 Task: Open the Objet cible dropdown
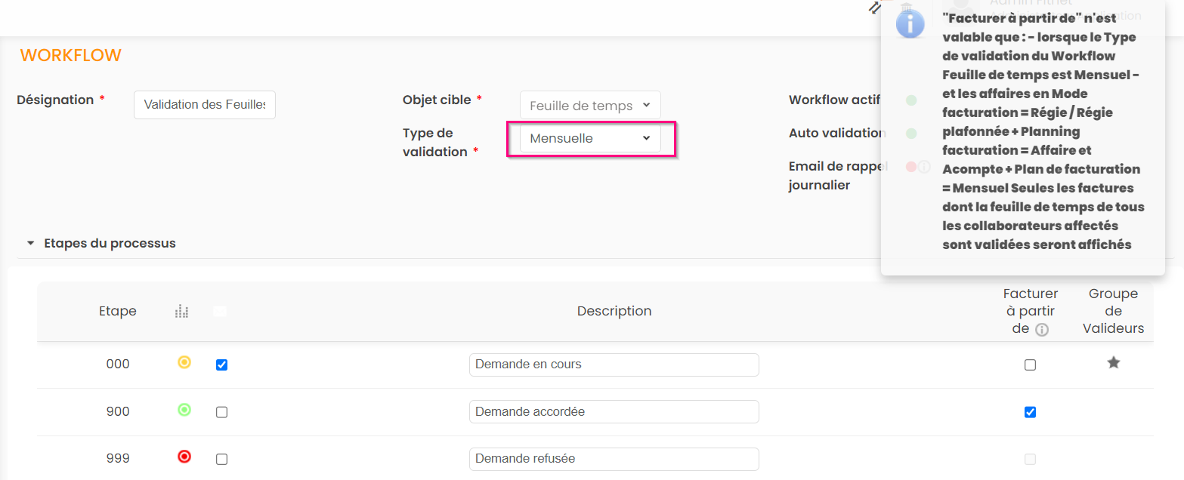[x=590, y=106]
